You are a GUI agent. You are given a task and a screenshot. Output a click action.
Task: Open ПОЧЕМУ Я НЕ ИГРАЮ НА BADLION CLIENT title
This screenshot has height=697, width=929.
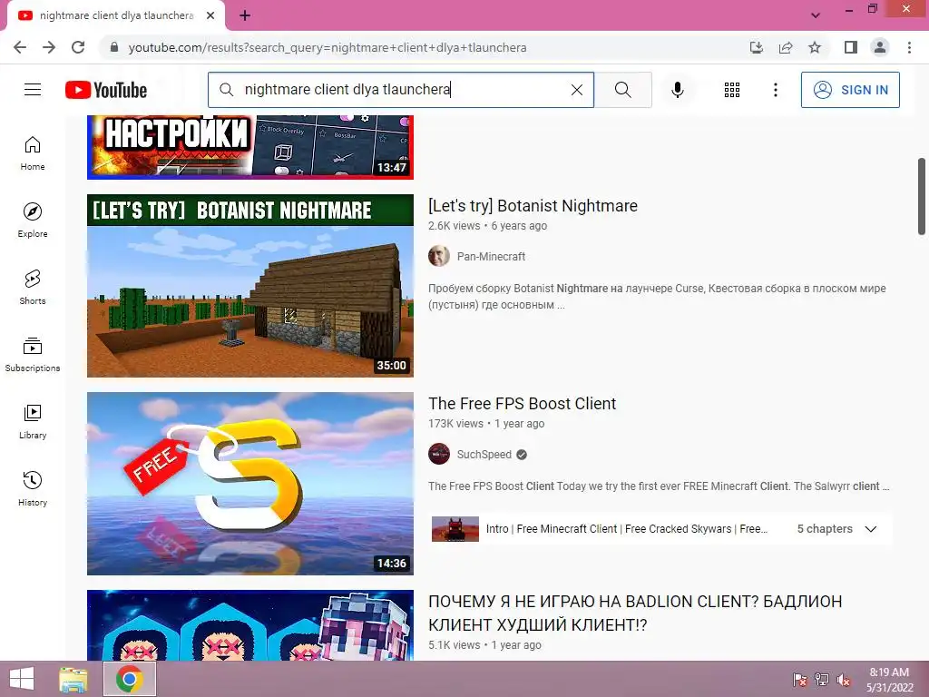coord(635,613)
